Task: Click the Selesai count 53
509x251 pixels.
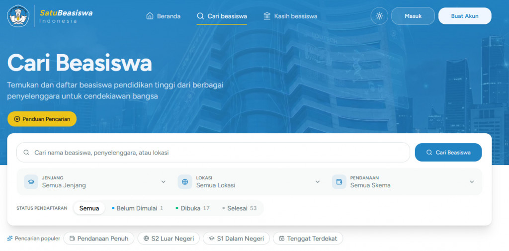Action: click(x=253, y=208)
